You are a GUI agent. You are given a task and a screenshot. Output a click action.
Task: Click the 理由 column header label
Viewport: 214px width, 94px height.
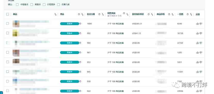tap(62, 14)
